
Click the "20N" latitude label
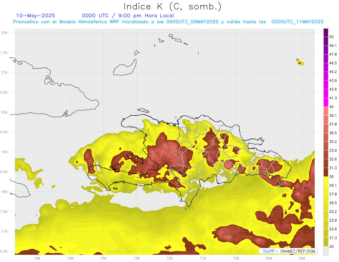pos(4,112)
